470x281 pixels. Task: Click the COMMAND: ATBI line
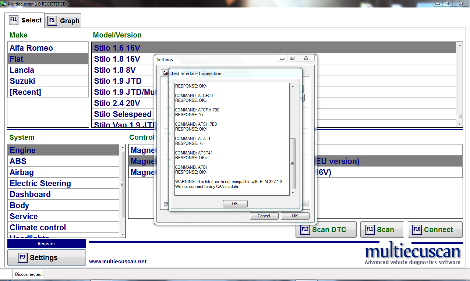coord(191,167)
